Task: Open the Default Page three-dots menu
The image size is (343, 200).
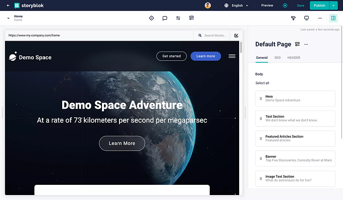Action: coord(306,45)
